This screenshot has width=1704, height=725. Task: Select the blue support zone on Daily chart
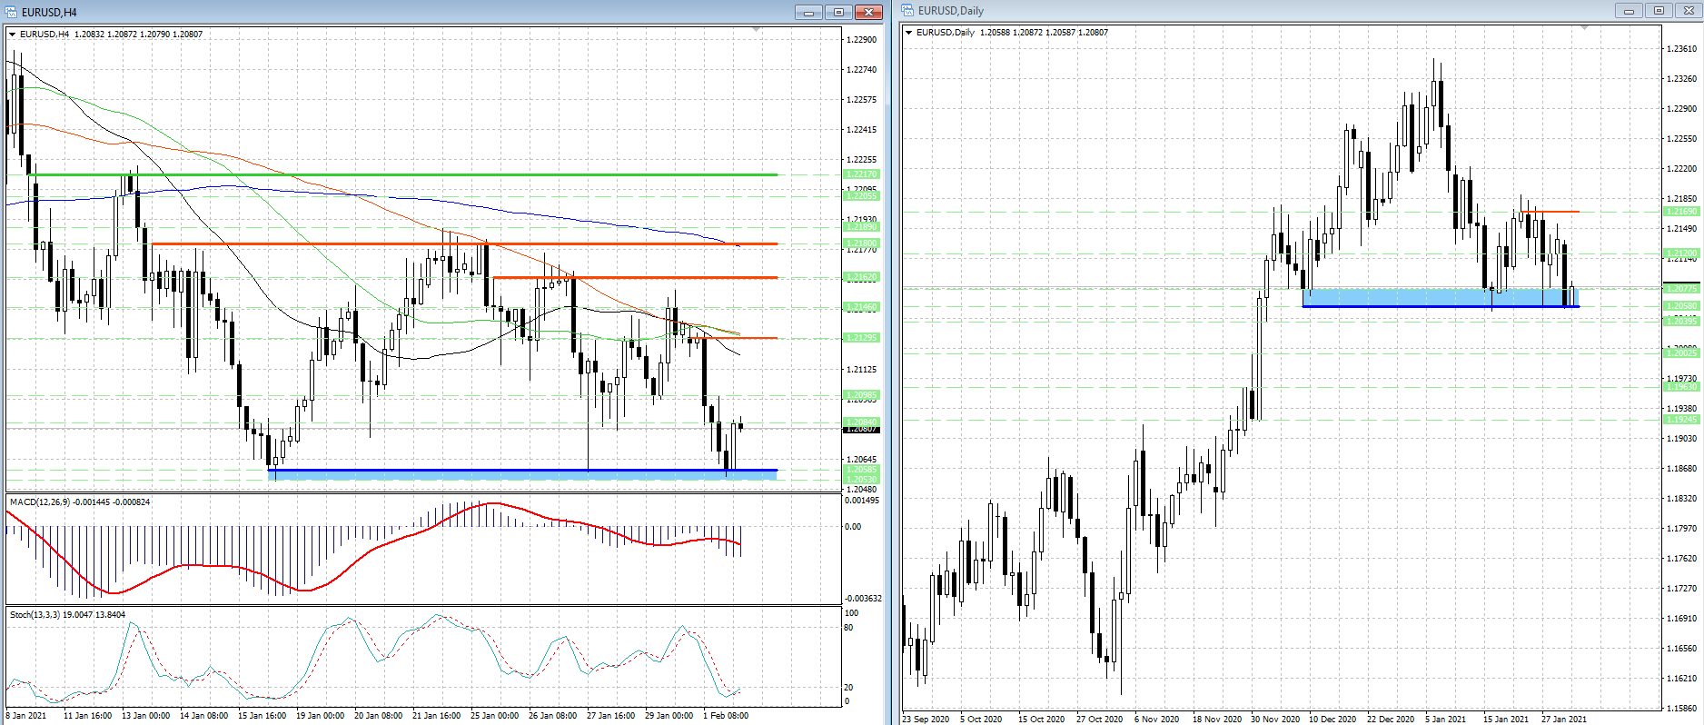point(1435,296)
